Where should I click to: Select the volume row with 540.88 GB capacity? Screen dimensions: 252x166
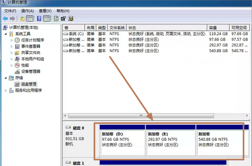(156, 51)
